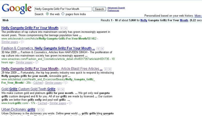Open Similar pages for amazines.com result
This screenshot has width=202, height=116.
[24, 62]
